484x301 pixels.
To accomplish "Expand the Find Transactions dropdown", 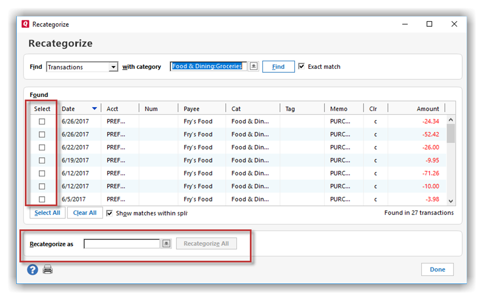I will (113, 67).
